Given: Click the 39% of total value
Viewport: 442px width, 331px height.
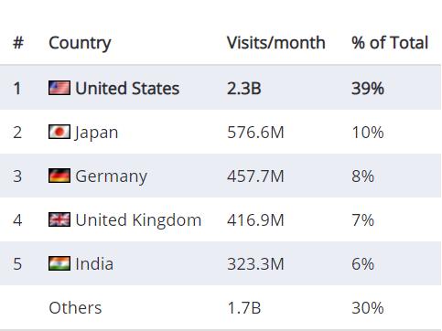Looking at the screenshot, I should click(368, 89).
